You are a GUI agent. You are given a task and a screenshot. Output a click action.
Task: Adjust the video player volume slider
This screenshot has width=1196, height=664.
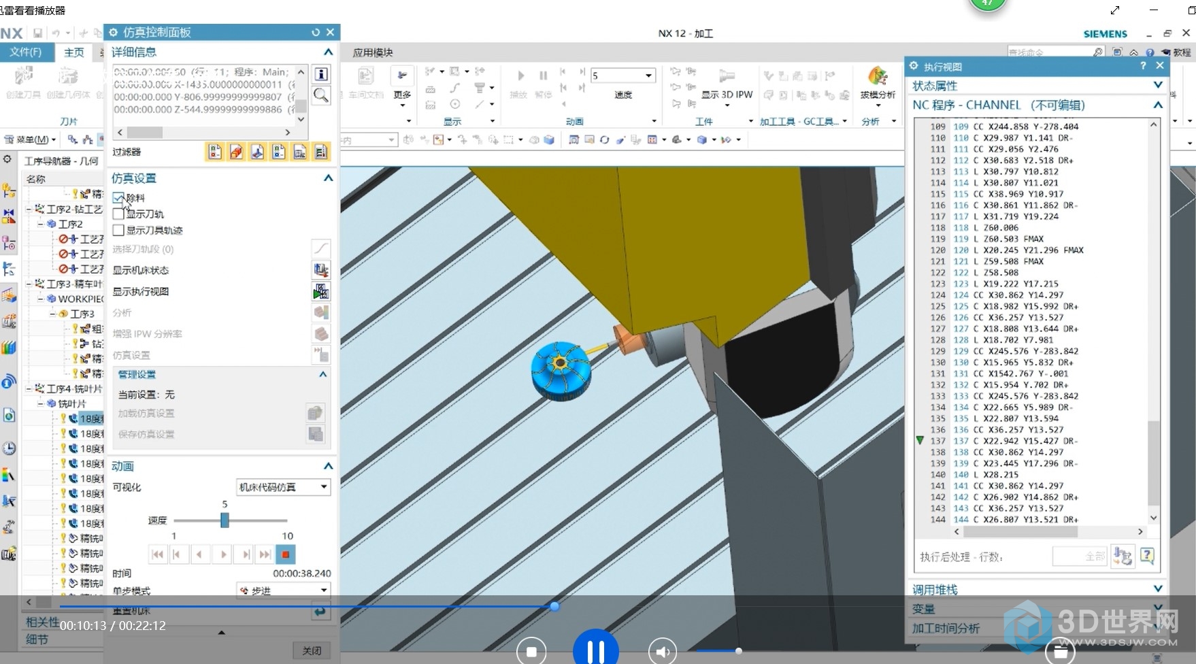click(x=739, y=651)
